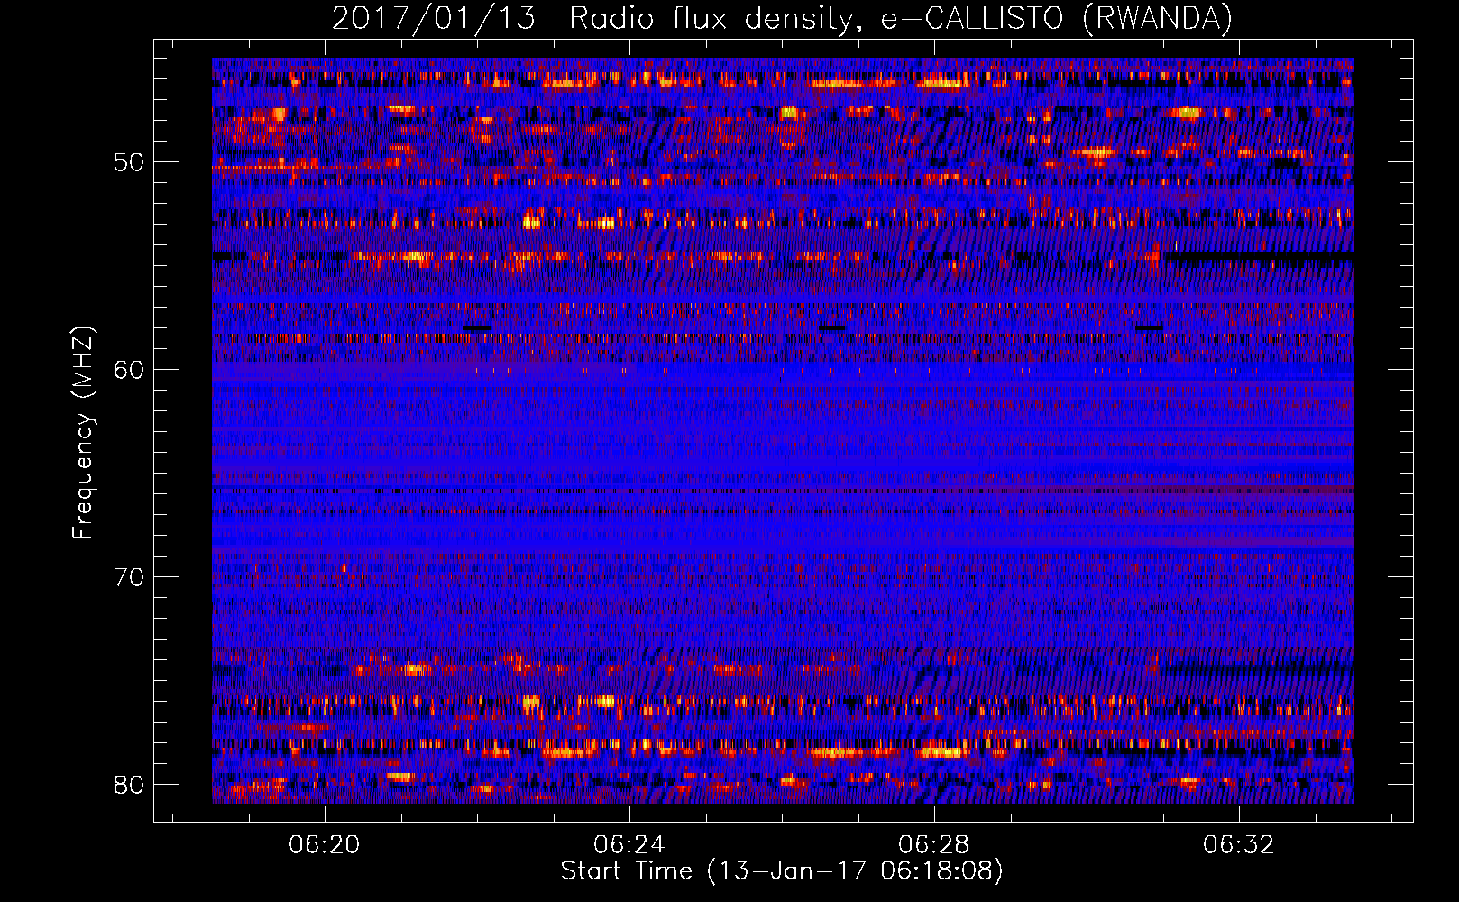Click the 70 MHz tick label

pyautogui.click(x=129, y=577)
